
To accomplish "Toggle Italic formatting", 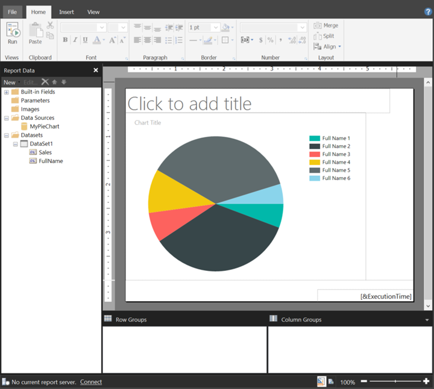I will pyautogui.click(x=75, y=40).
